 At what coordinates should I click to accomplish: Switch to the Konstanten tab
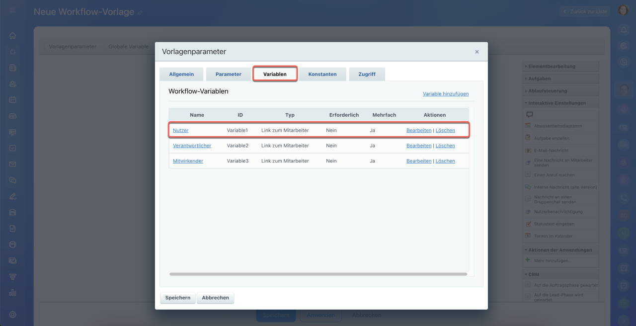click(322, 74)
